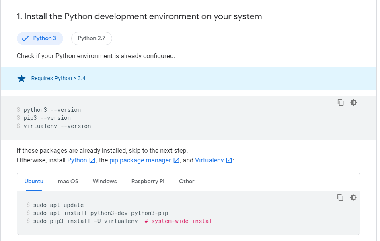Copy the version check code block
380x241 pixels.
341,103
